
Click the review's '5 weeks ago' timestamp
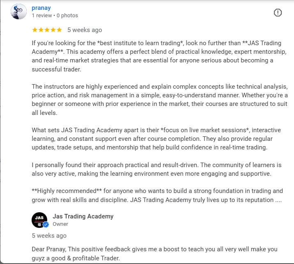pyautogui.click(x=85, y=30)
